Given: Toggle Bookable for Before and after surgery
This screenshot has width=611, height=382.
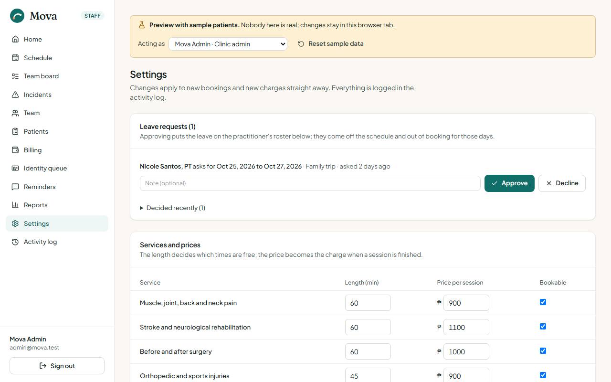Looking at the screenshot, I should coord(543,351).
